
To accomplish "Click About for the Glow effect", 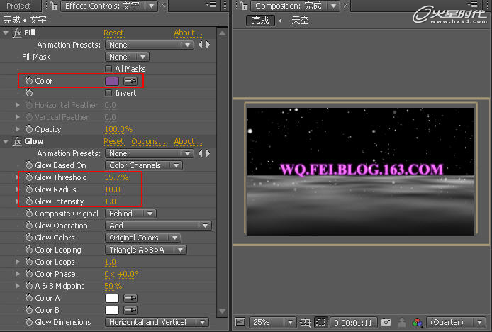I will (x=189, y=141).
